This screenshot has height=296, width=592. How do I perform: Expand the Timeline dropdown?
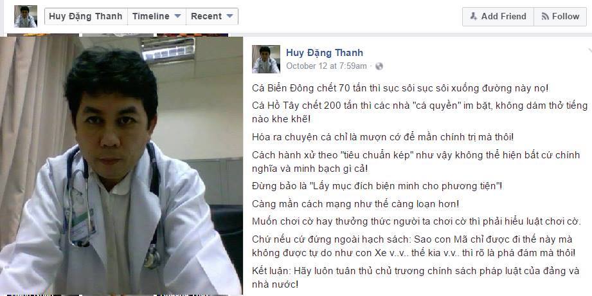click(x=157, y=17)
